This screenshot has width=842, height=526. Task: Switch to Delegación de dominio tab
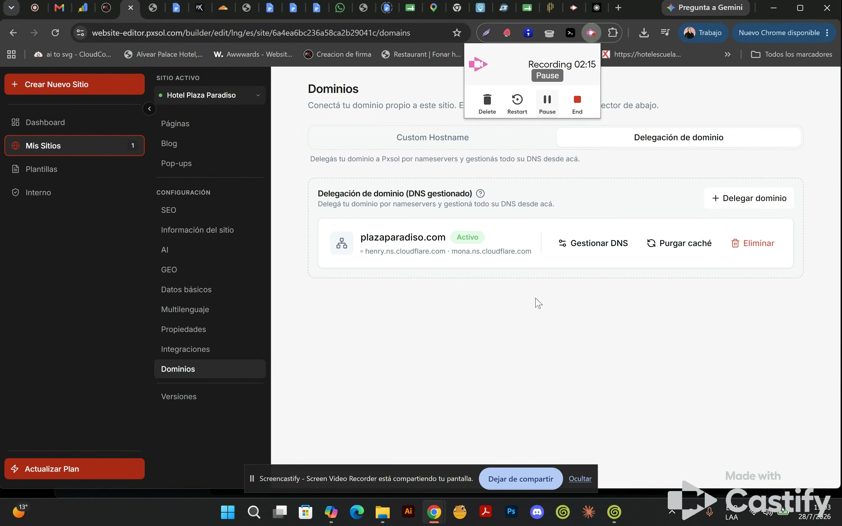click(x=679, y=137)
